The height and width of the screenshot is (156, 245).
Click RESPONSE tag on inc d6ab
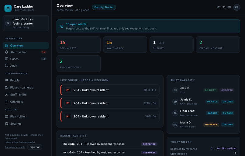pyautogui.click(x=149, y=153)
